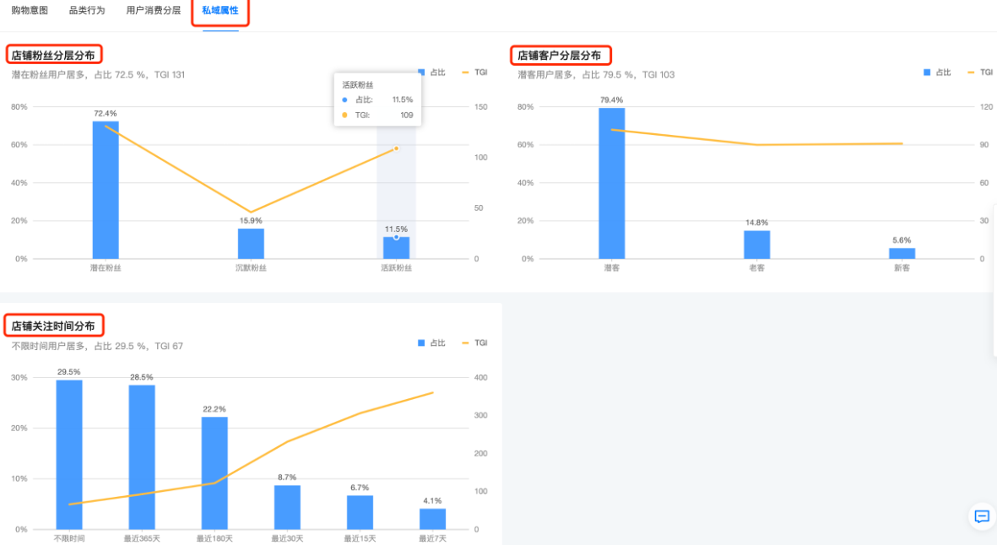Toggle TGI legend in 店铺客户分层分布 chart
The image size is (997, 545).
pos(980,73)
